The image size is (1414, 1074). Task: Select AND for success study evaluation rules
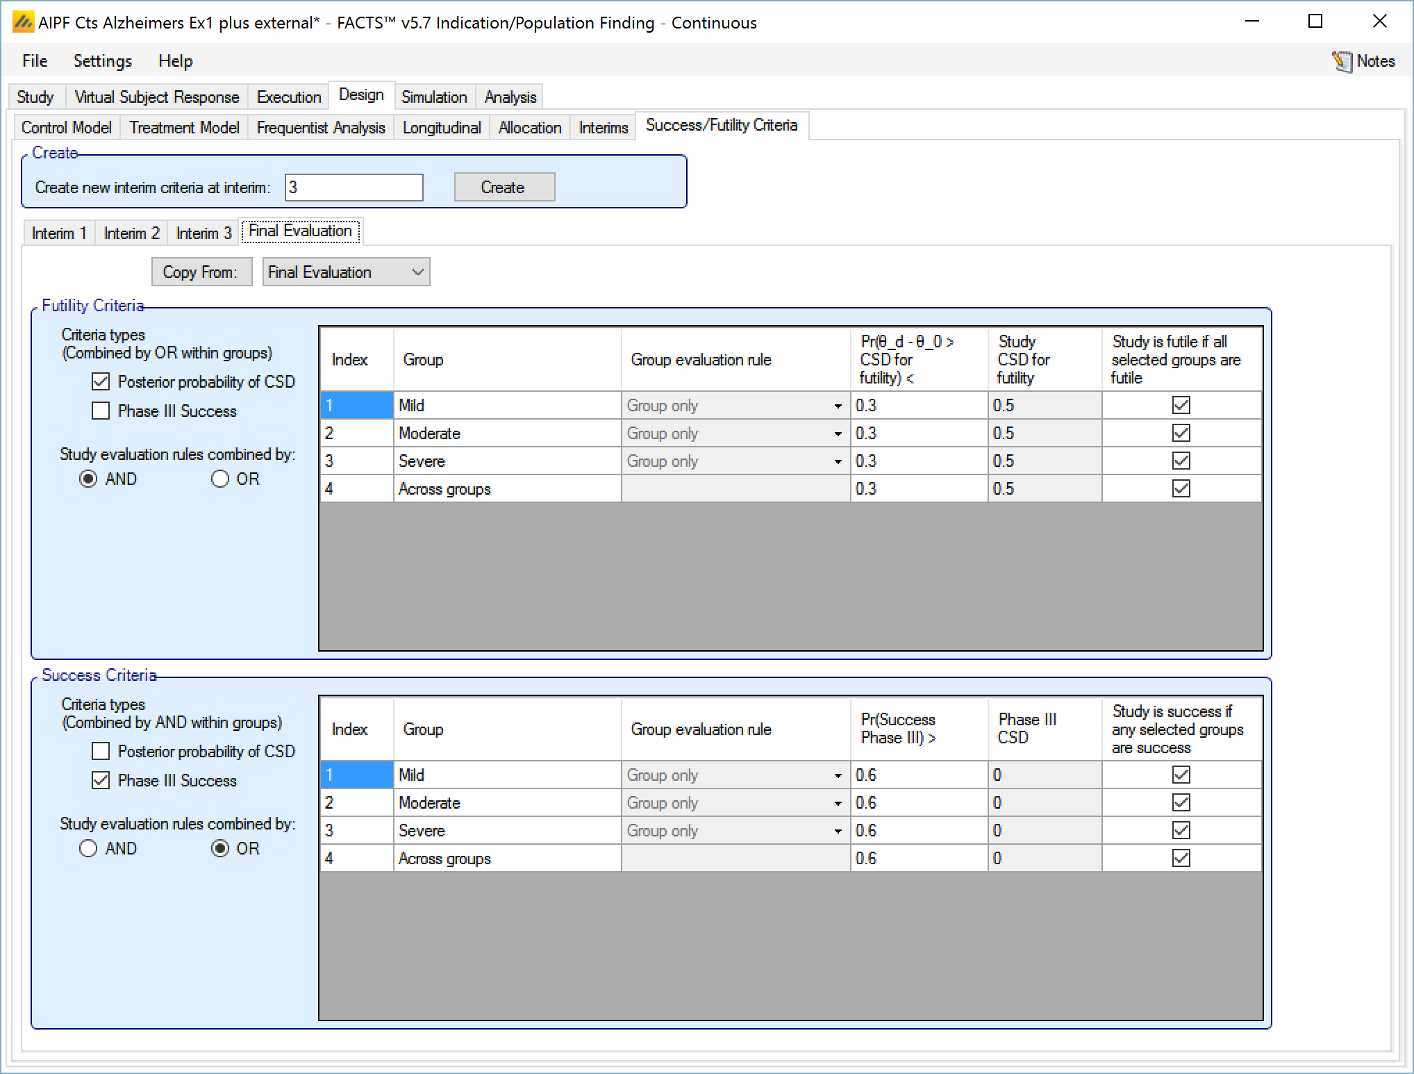click(x=88, y=849)
